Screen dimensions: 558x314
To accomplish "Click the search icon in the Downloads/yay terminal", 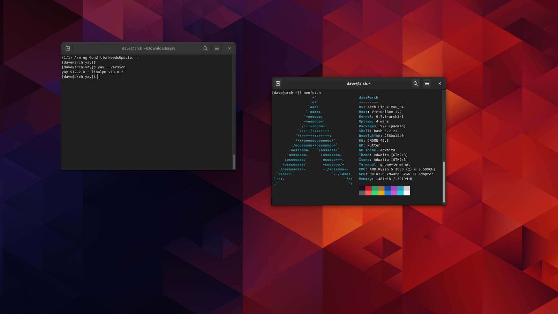I will coord(205,48).
